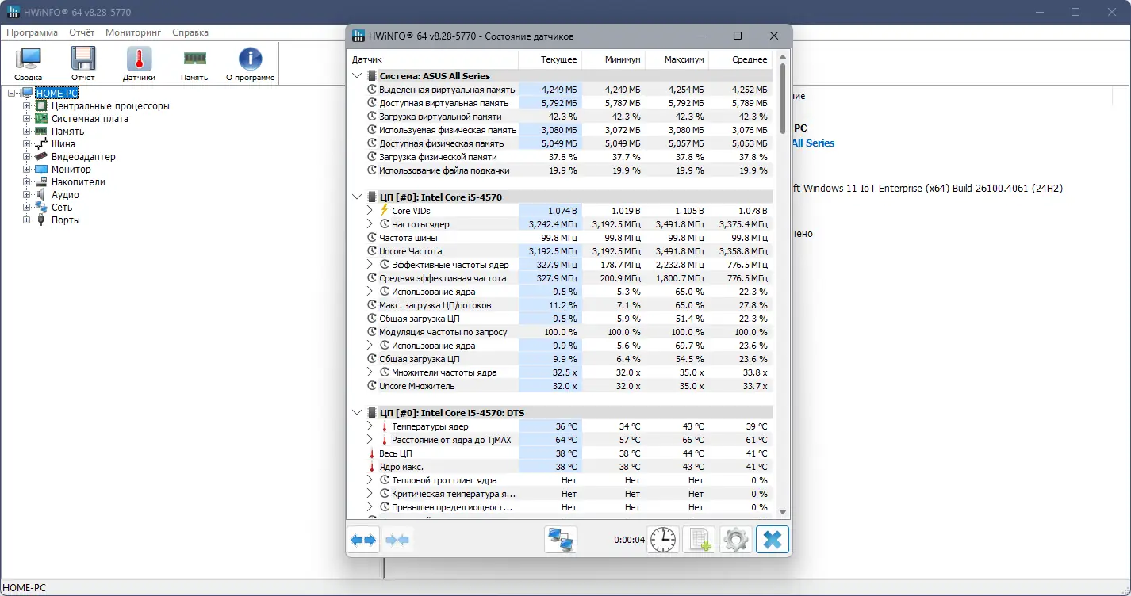Select Монитор in the device tree

click(x=71, y=170)
